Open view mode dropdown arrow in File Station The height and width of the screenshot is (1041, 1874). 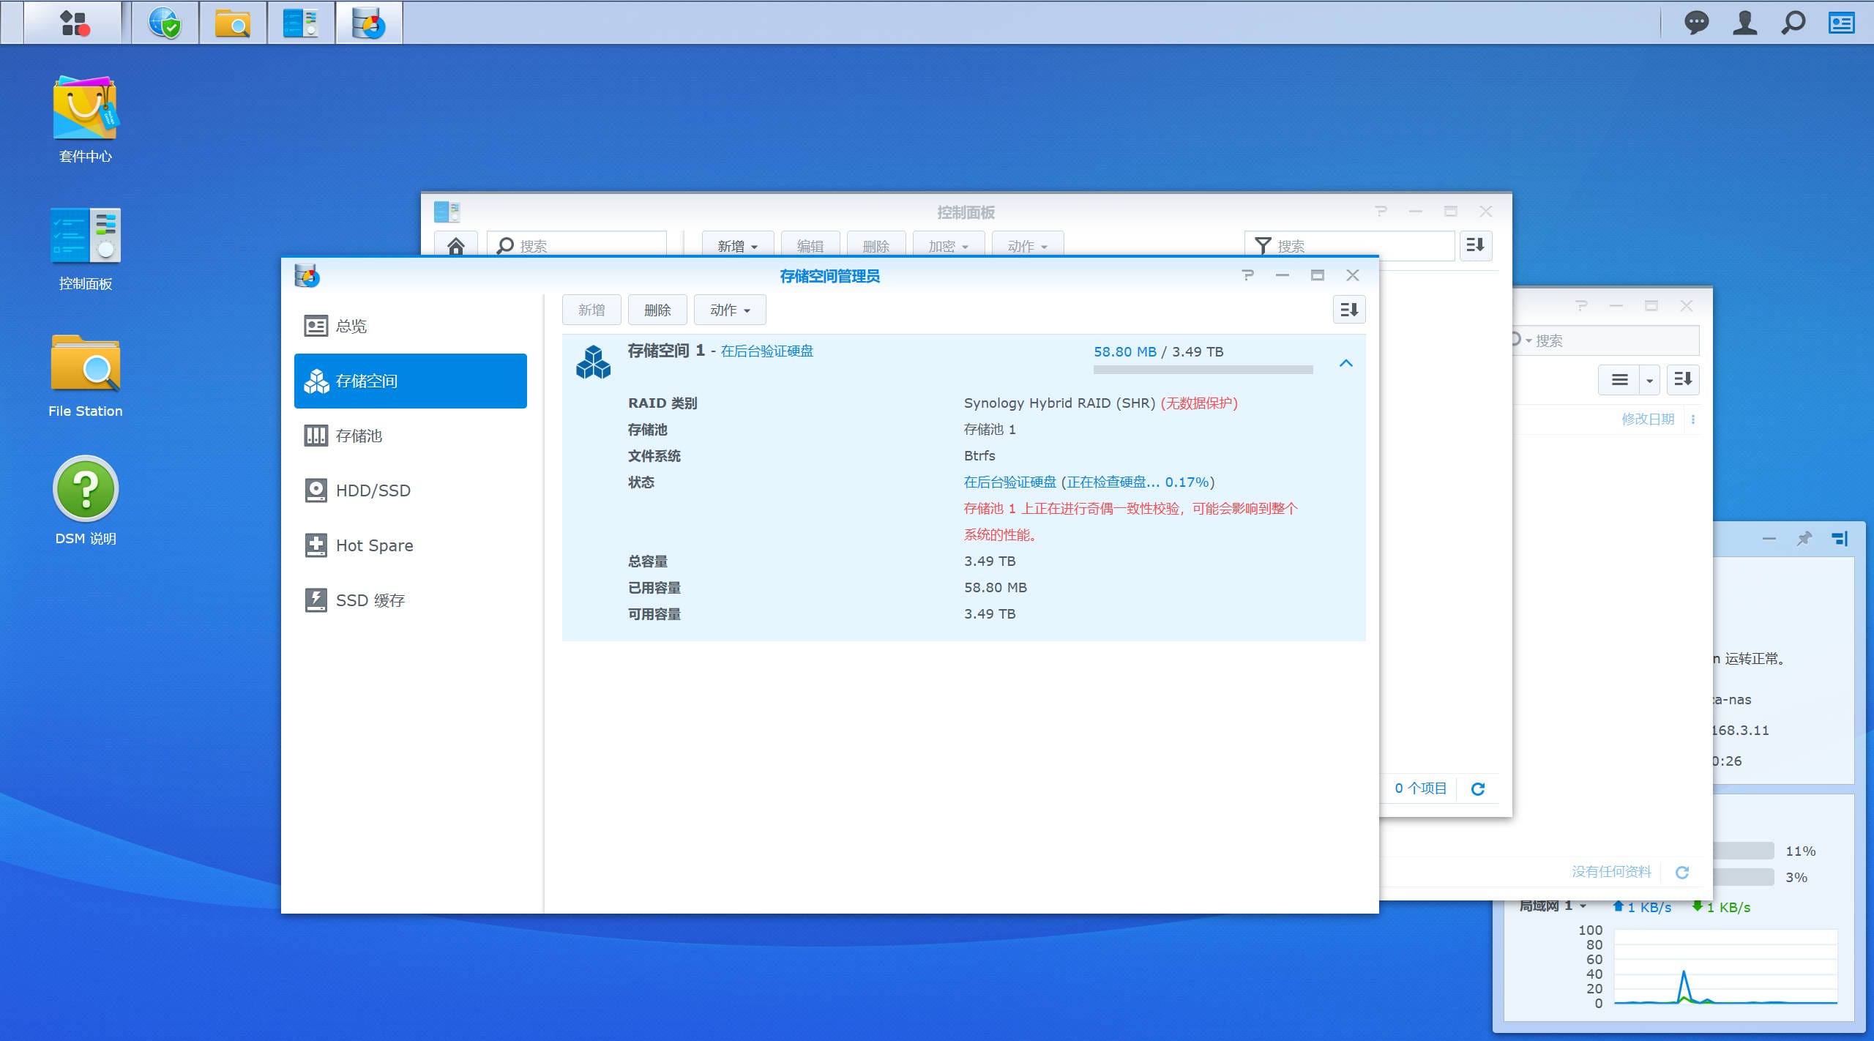coord(1649,380)
